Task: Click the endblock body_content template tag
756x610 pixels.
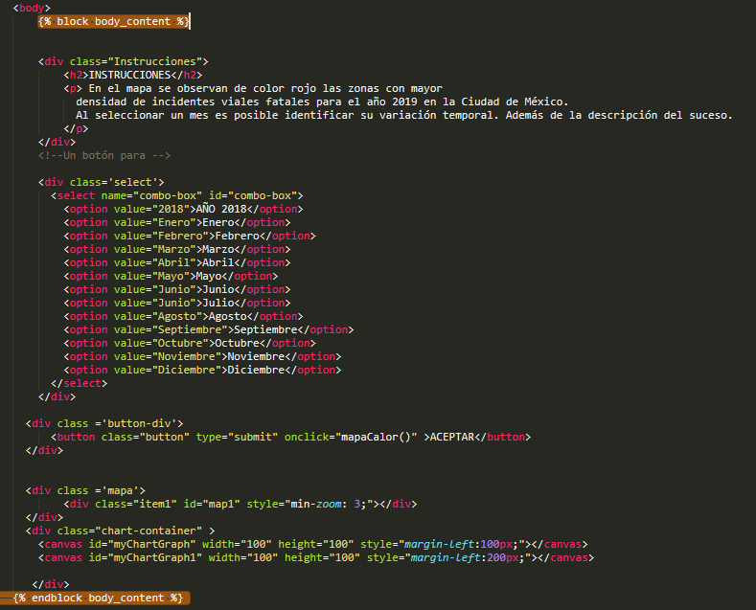Action: 98,598
